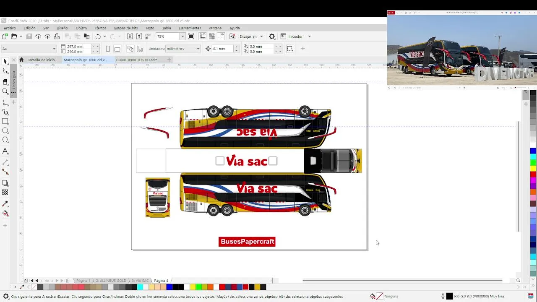Viewport: 537px width, 302px height.
Task: Select the Color Eyedropper tool
Action: (x=5, y=203)
